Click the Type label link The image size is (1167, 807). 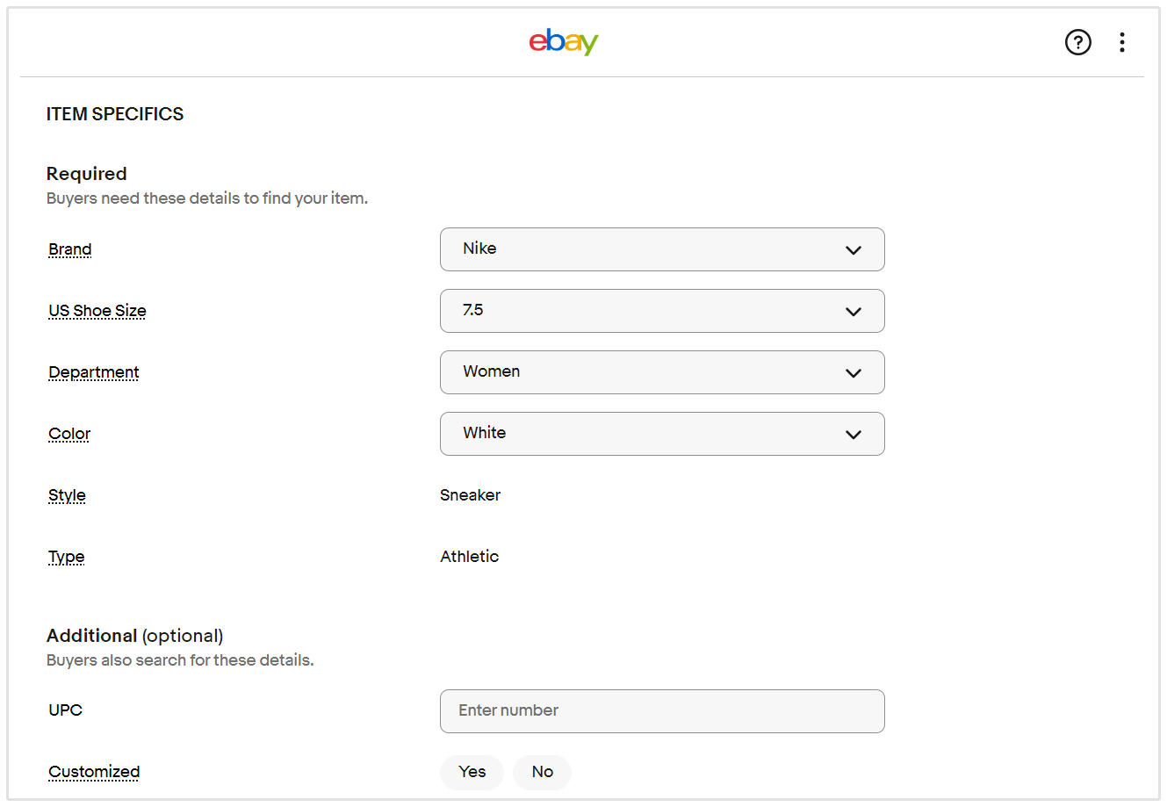67,557
